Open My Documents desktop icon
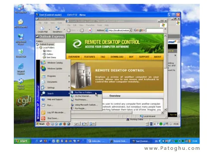Screen dimensions: 207x155 (x=21, y=24)
